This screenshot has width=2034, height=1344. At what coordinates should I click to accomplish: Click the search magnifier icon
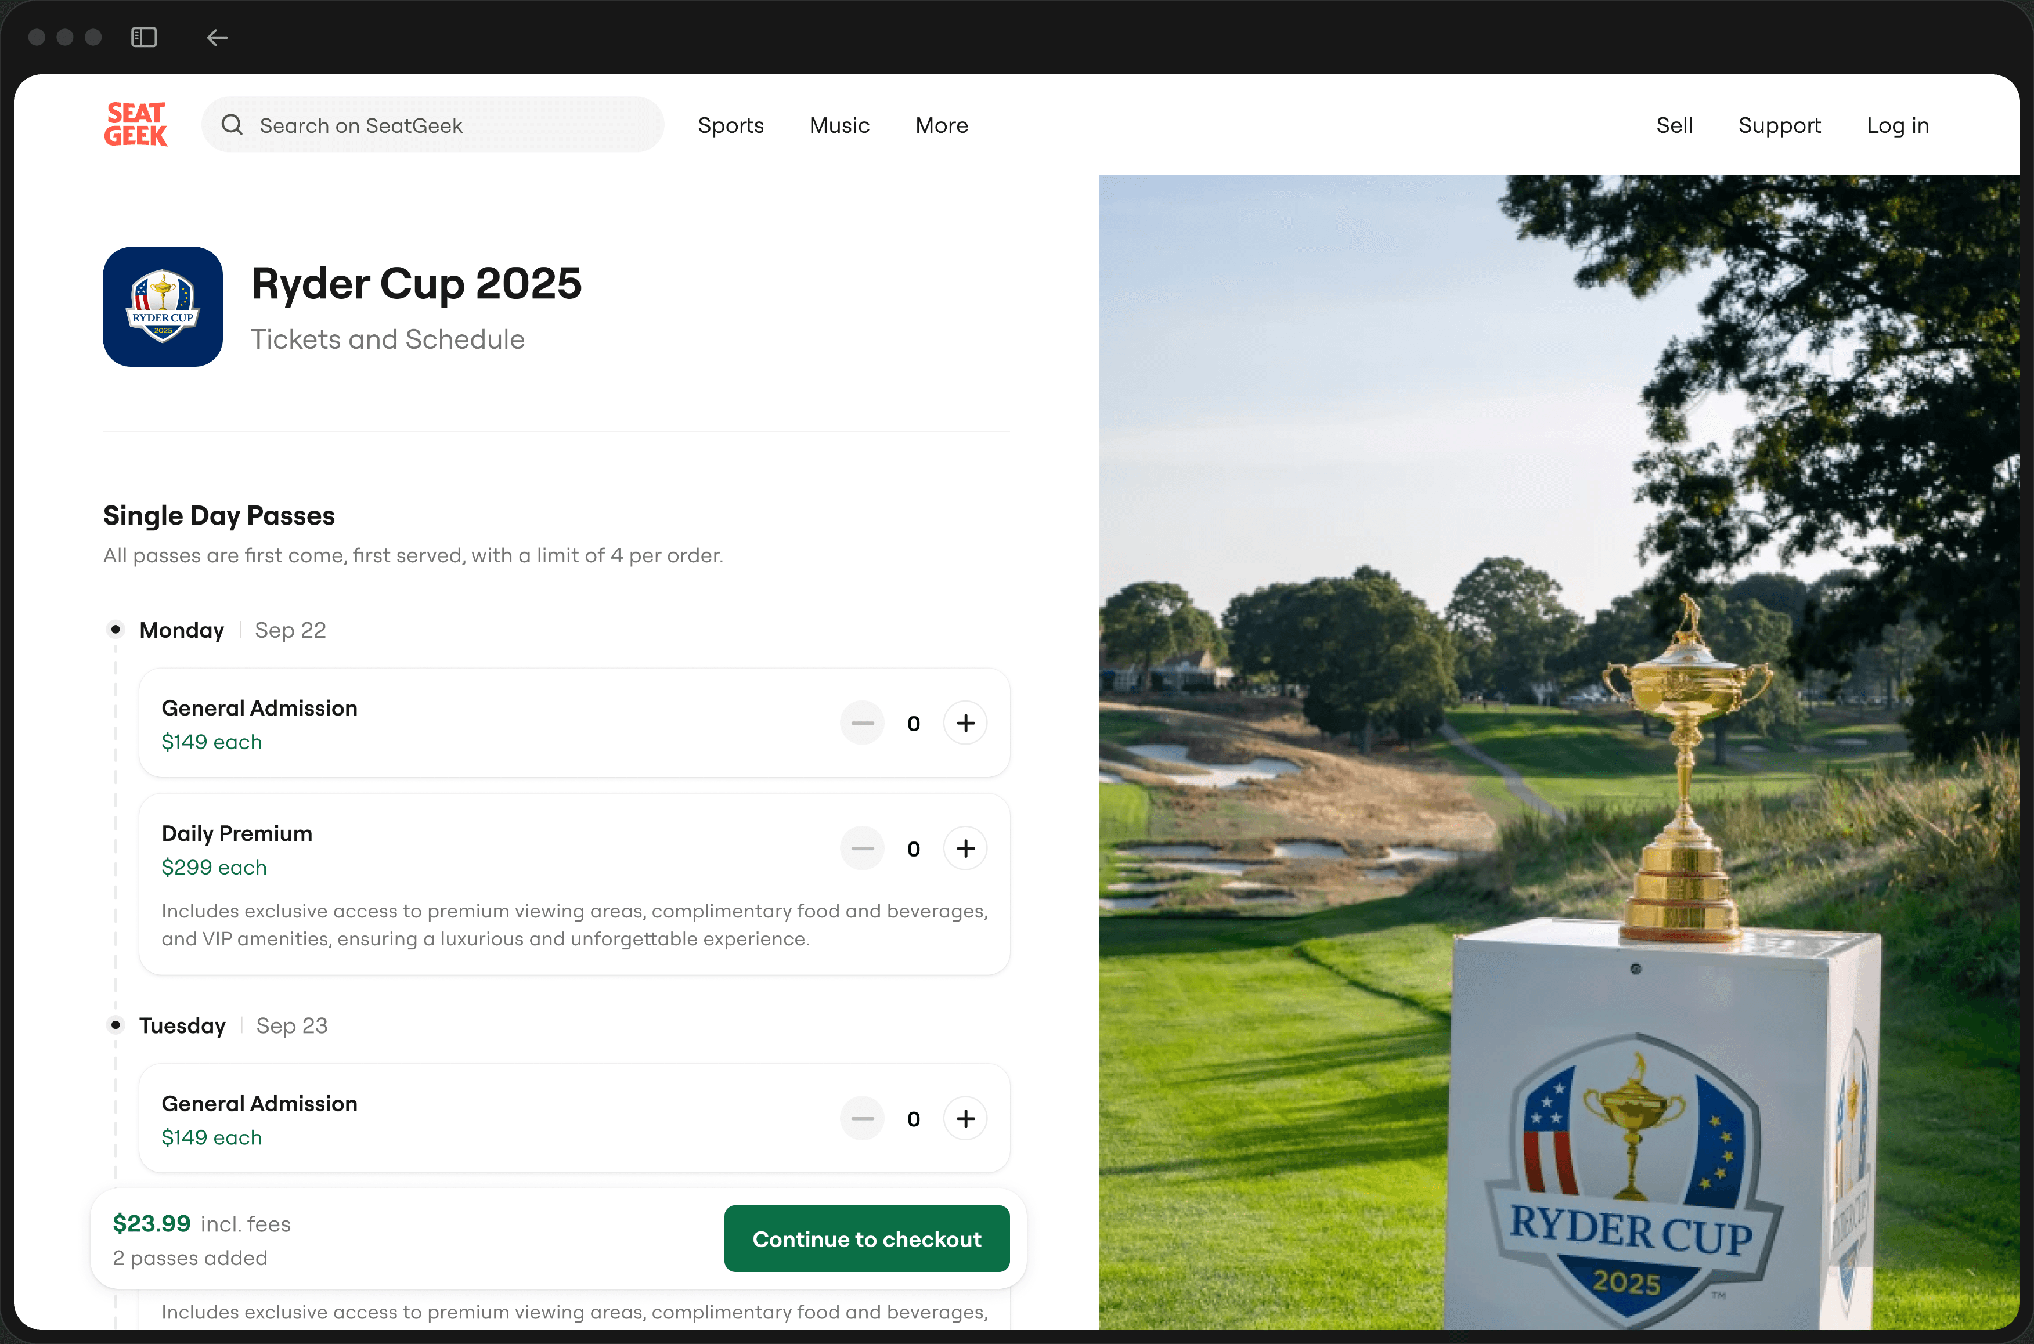[x=232, y=124]
